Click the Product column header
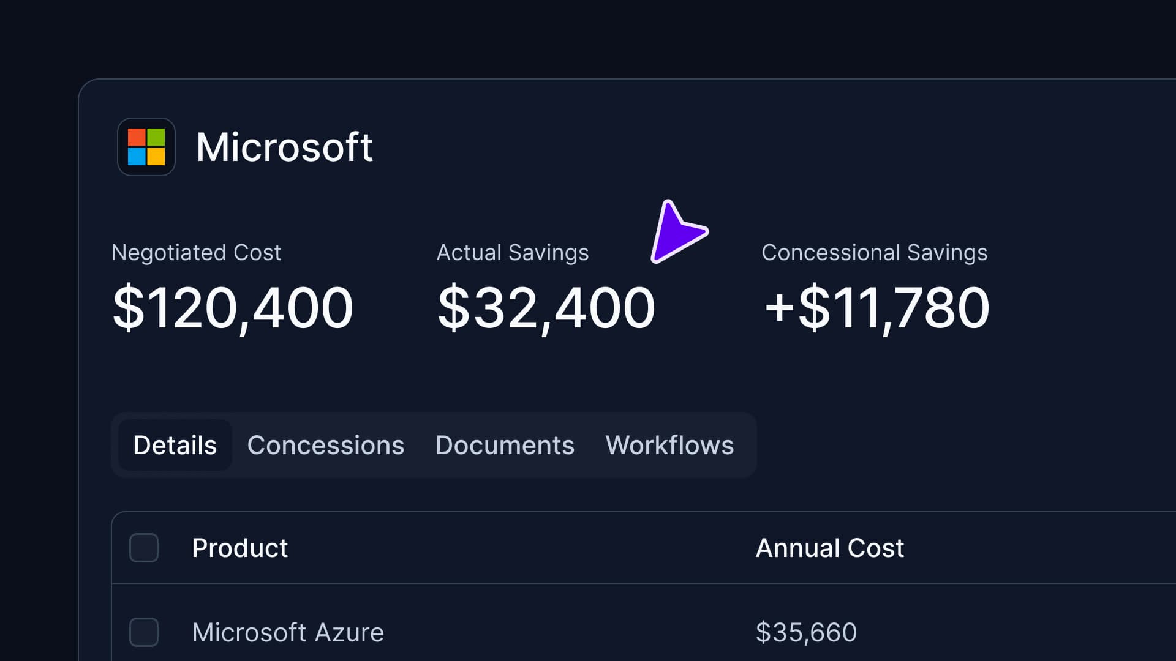 [239, 548]
